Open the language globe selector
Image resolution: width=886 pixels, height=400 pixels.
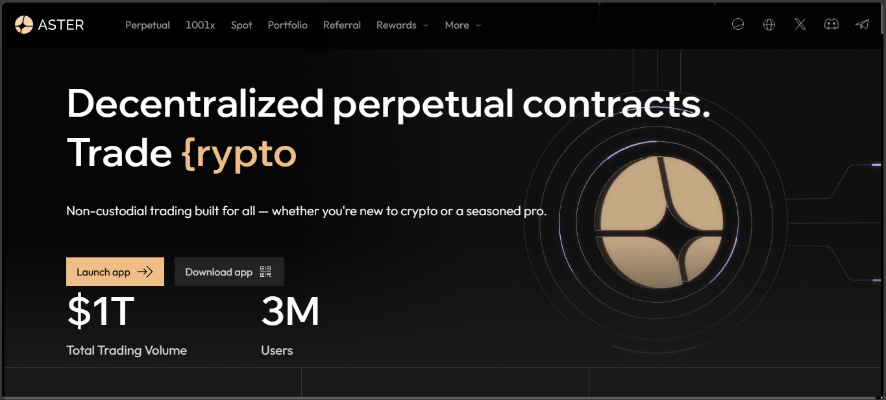769,25
